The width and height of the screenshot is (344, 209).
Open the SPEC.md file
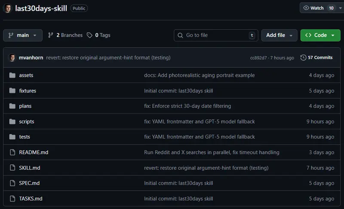[29, 183]
